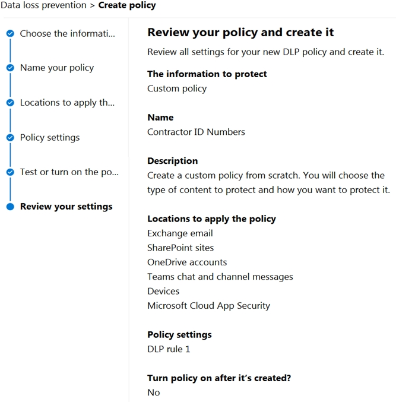The height and width of the screenshot is (402, 396).
Task: Click the Contractor ID Numbers policy name
Action: click(196, 132)
